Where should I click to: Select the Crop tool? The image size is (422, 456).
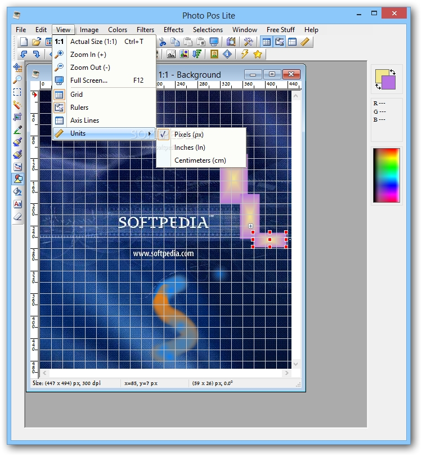[17, 117]
